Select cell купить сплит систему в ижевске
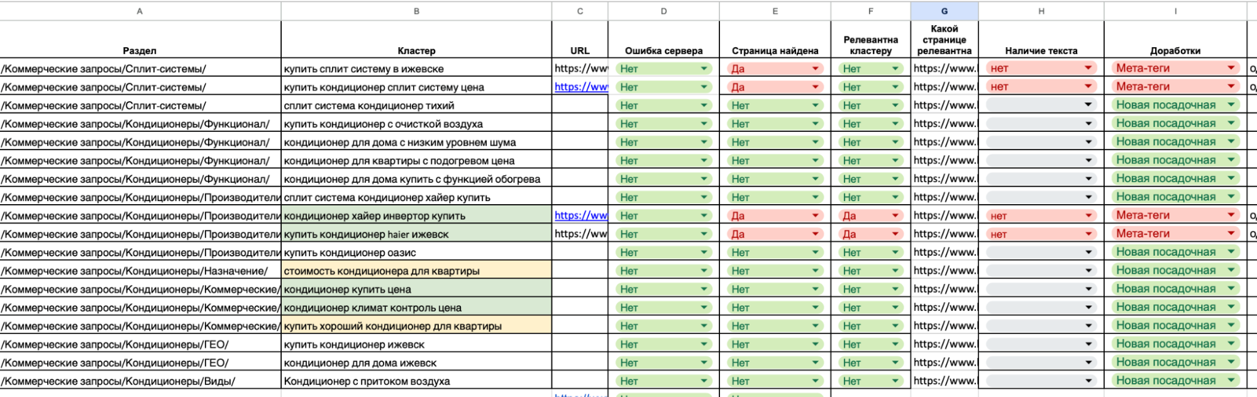The width and height of the screenshot is (1257, 397). (x=416, y=68)
